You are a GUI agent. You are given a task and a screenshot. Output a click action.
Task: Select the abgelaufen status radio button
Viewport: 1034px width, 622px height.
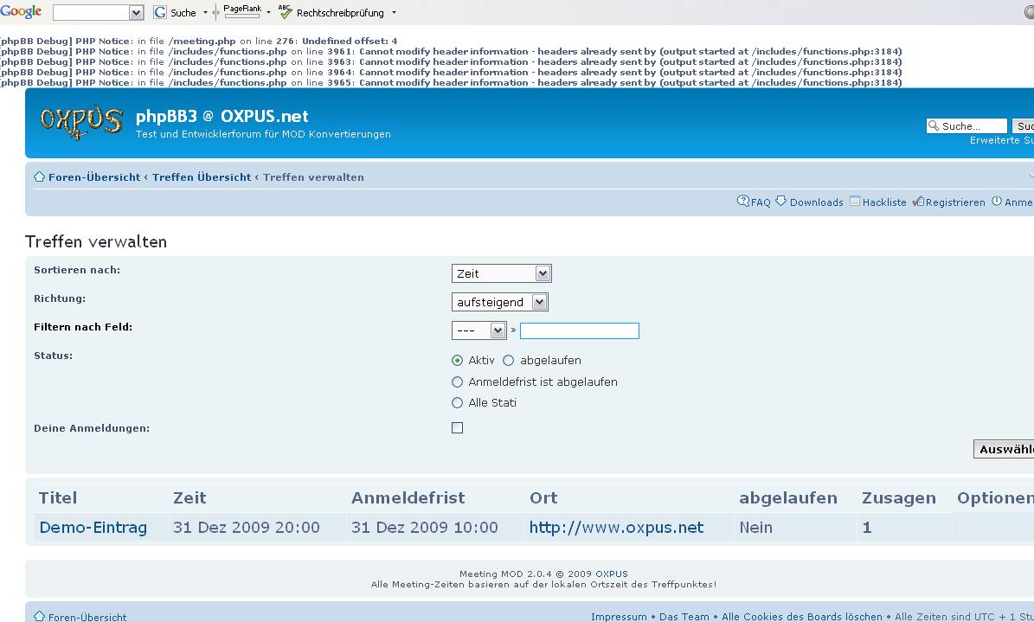point(509,361)
